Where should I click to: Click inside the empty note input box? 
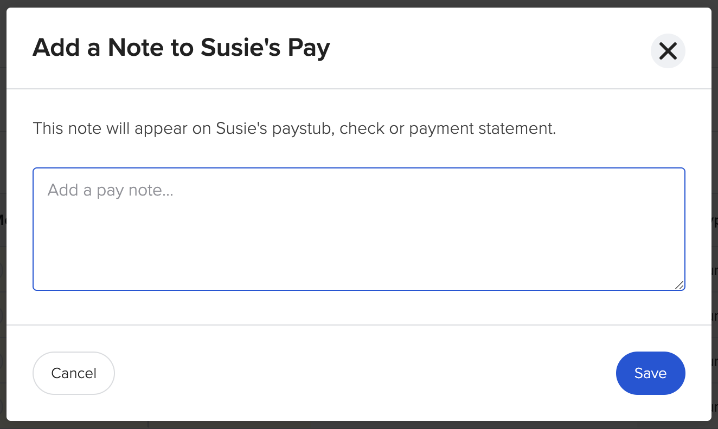point(359,227)
